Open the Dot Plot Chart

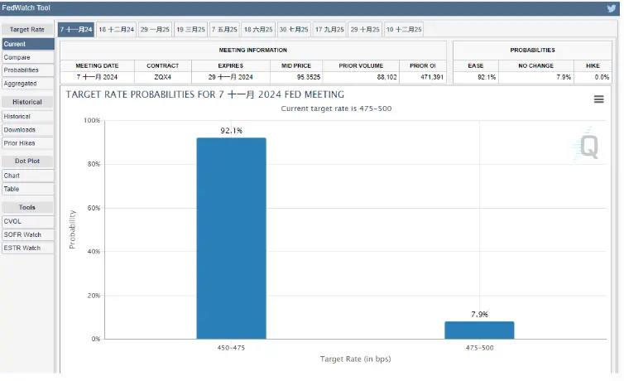coord(27,176)
